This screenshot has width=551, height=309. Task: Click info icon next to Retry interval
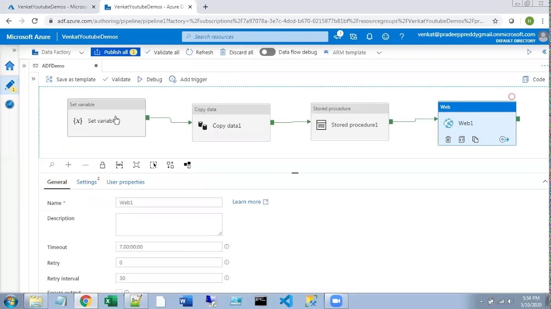pyautogui.click(x=226, y=278)
